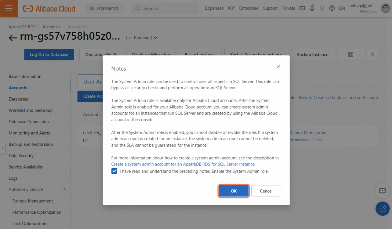Viewport: 392px width, 229px height.
Task: Open Service Availability page
Action: pos(26,167)
